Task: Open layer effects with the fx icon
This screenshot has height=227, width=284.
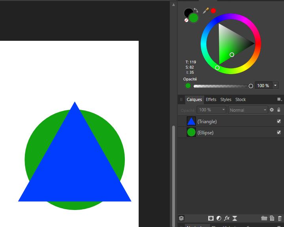Action: point(227,218)
